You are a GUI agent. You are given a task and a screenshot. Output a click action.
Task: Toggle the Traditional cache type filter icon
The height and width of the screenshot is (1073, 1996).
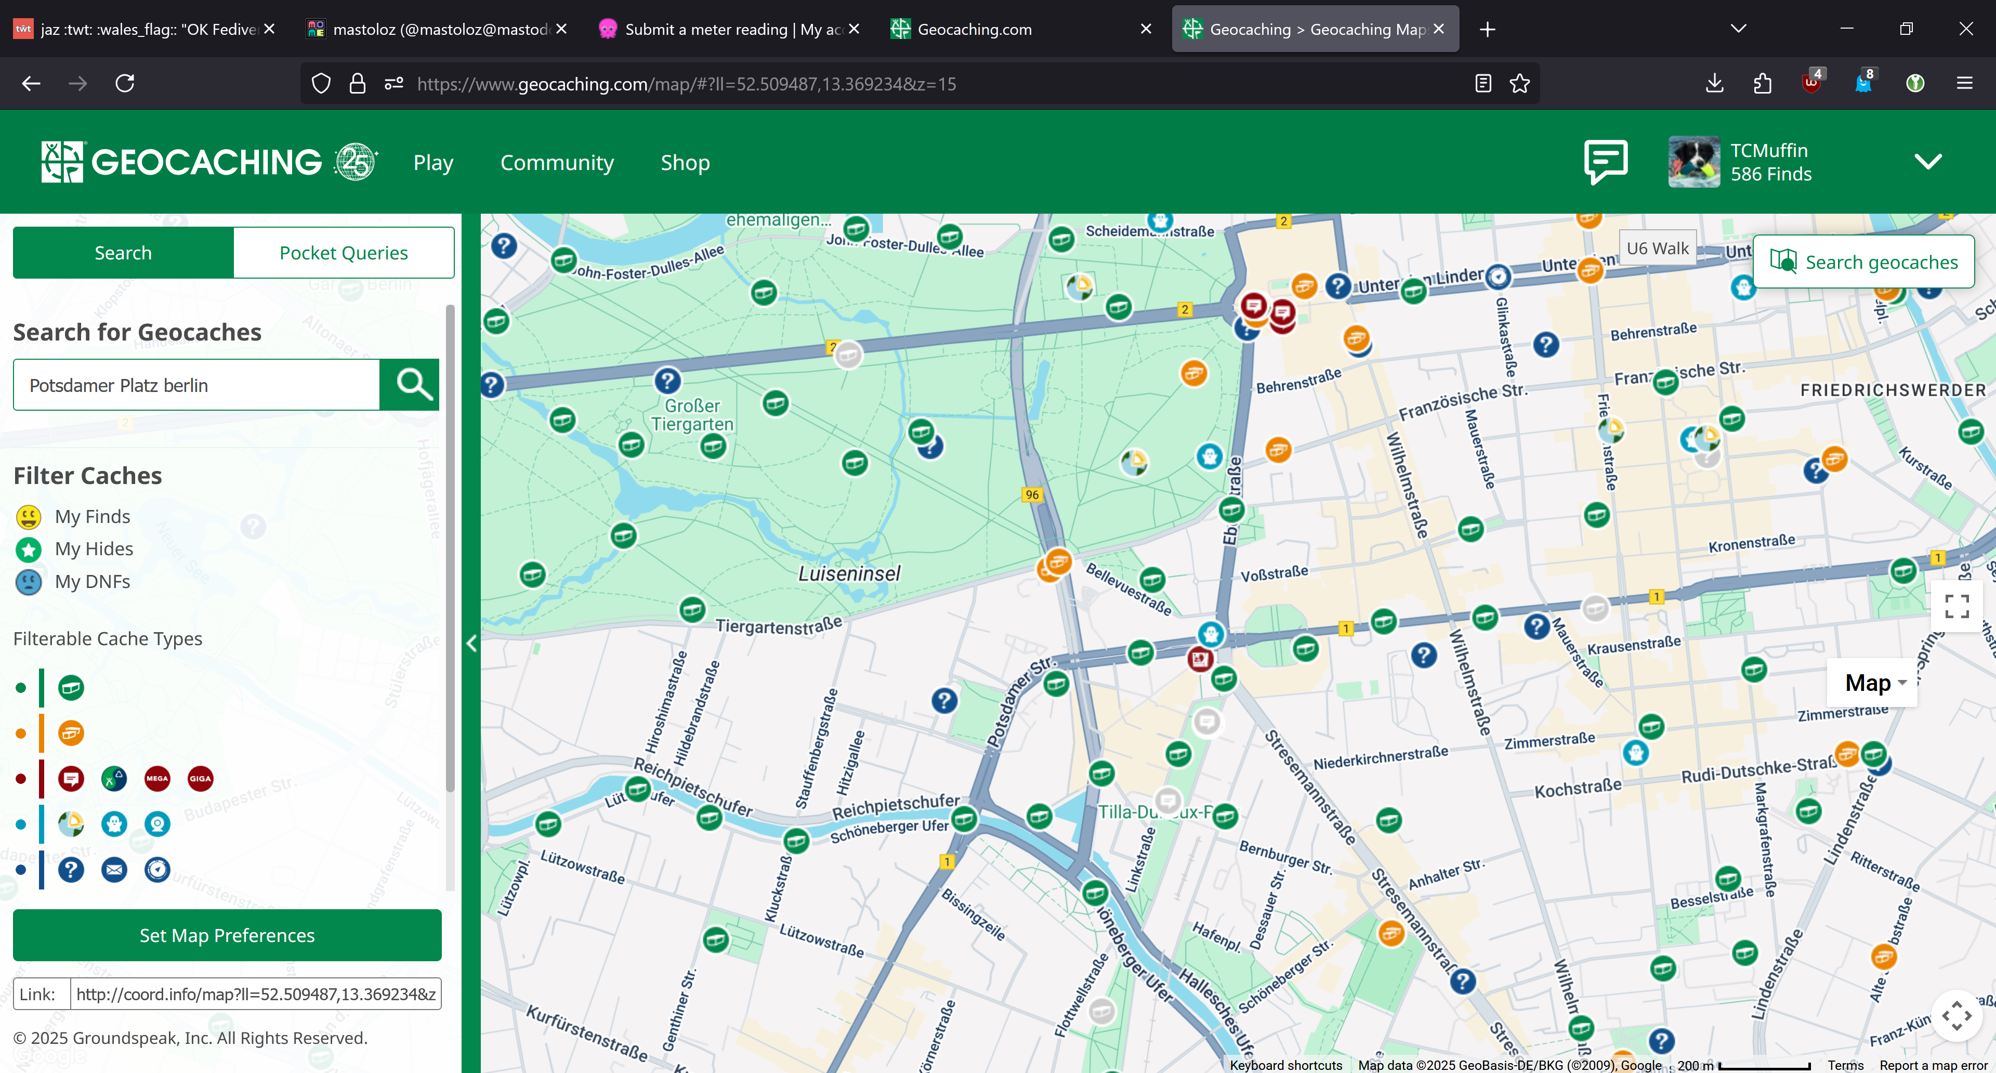tap(71, 687)
